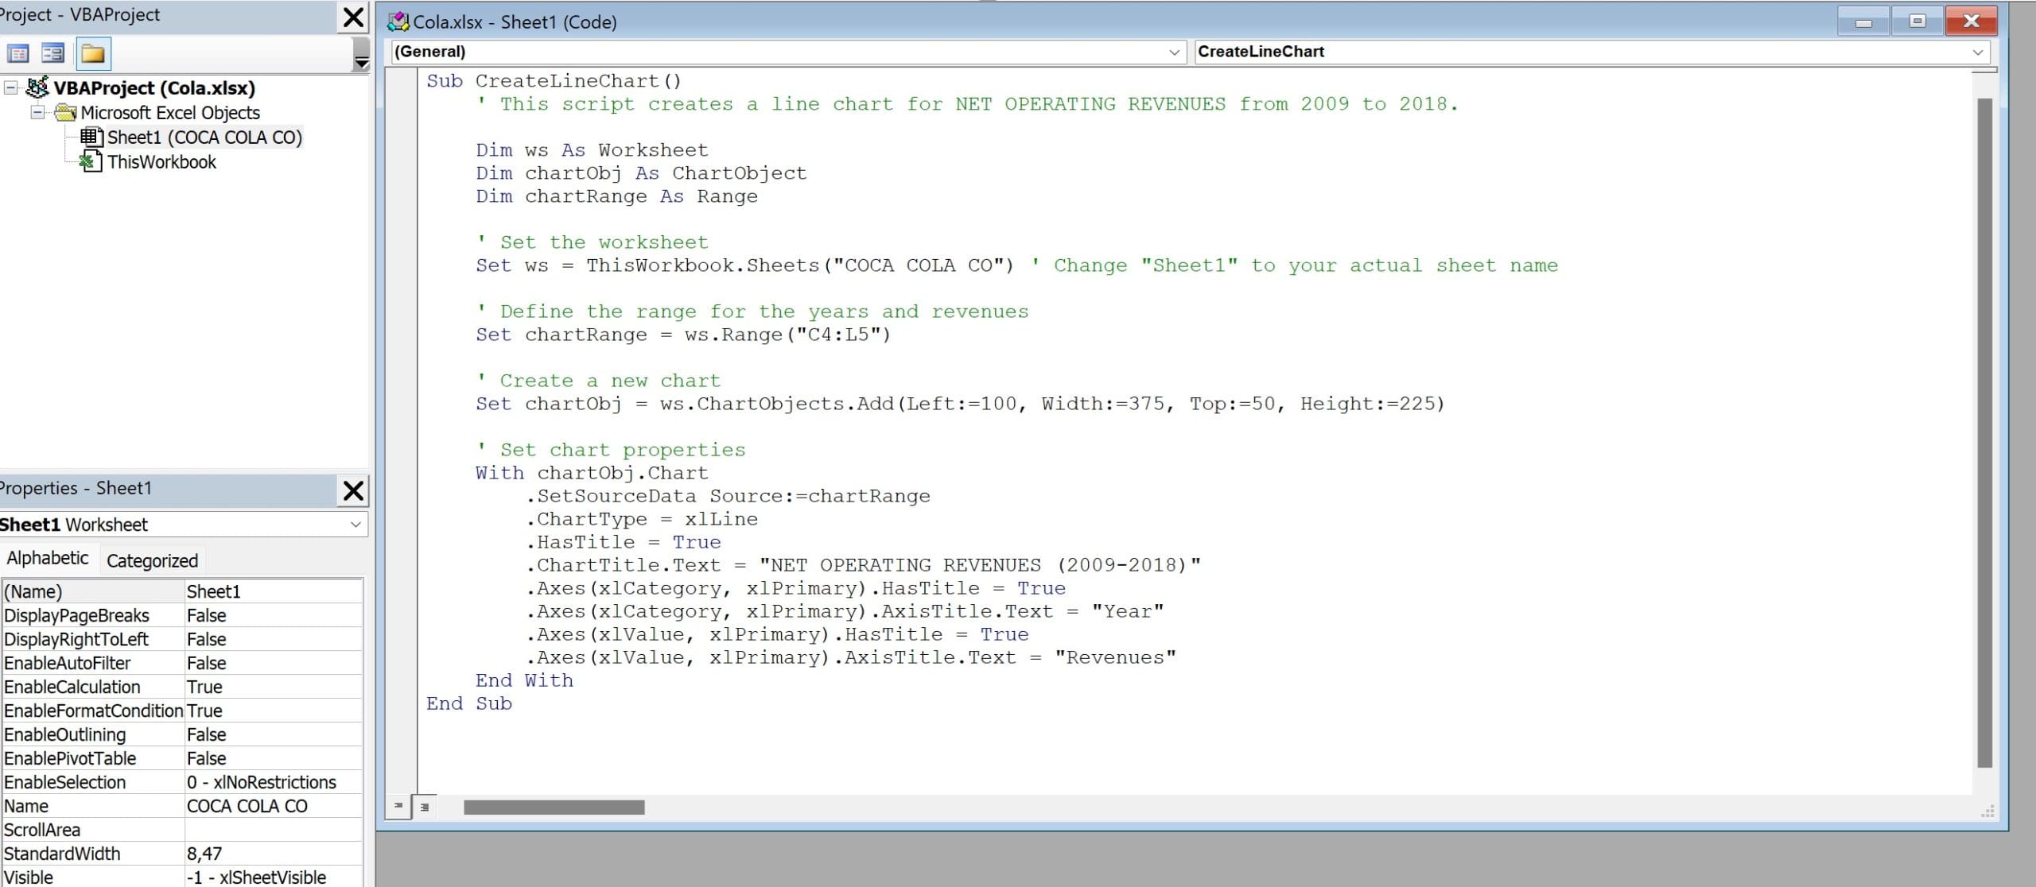Select Sheet1 (COCA COLA CO) in project tree
The width and height of the screenshot is (2036, 887).
204,138
